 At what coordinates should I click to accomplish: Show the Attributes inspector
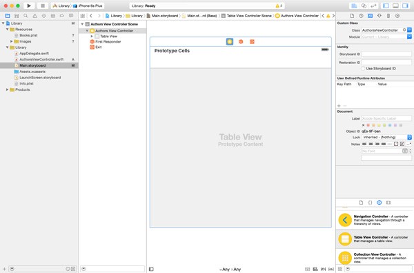[x=379, y=16]
